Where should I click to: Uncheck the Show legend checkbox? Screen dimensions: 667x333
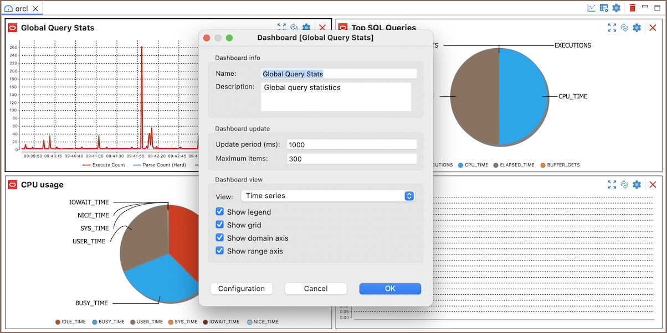coord(220,212)
